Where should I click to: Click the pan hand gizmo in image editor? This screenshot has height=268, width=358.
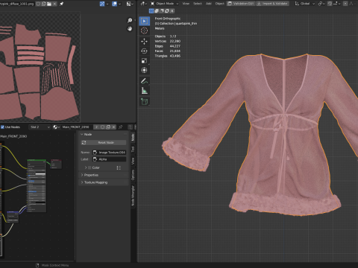[x=130, y=29]
